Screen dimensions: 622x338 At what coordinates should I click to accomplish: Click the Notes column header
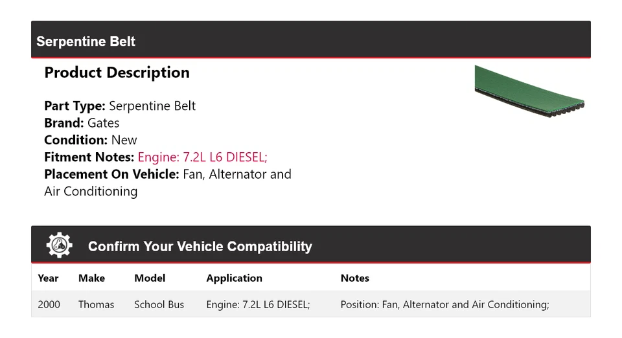point(354,278)
